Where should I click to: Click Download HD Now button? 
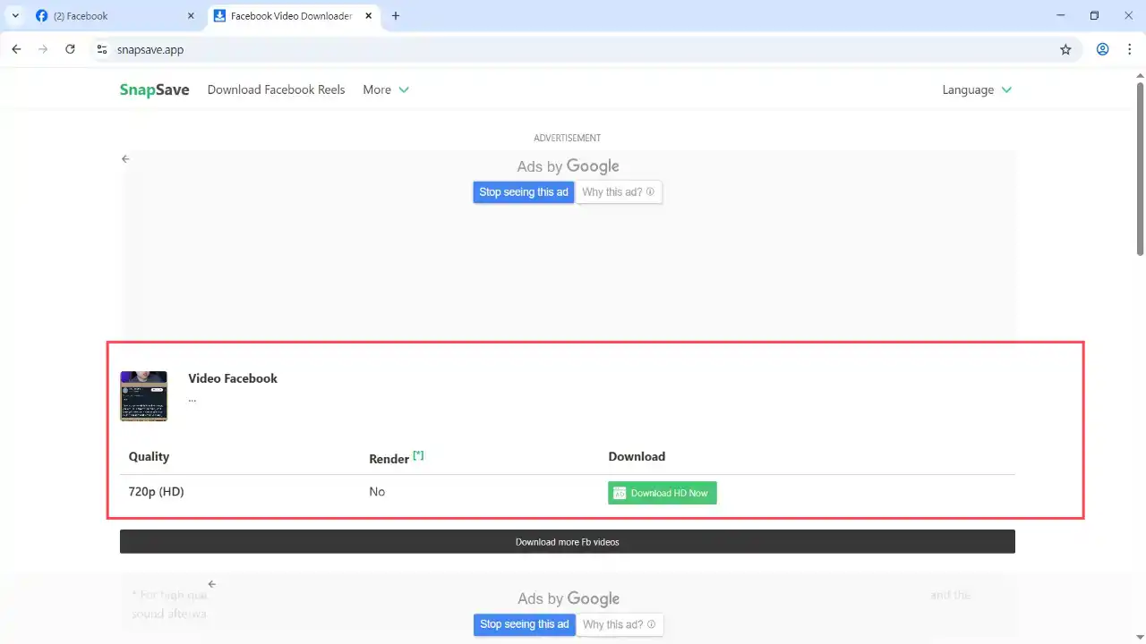pos(662,493)
